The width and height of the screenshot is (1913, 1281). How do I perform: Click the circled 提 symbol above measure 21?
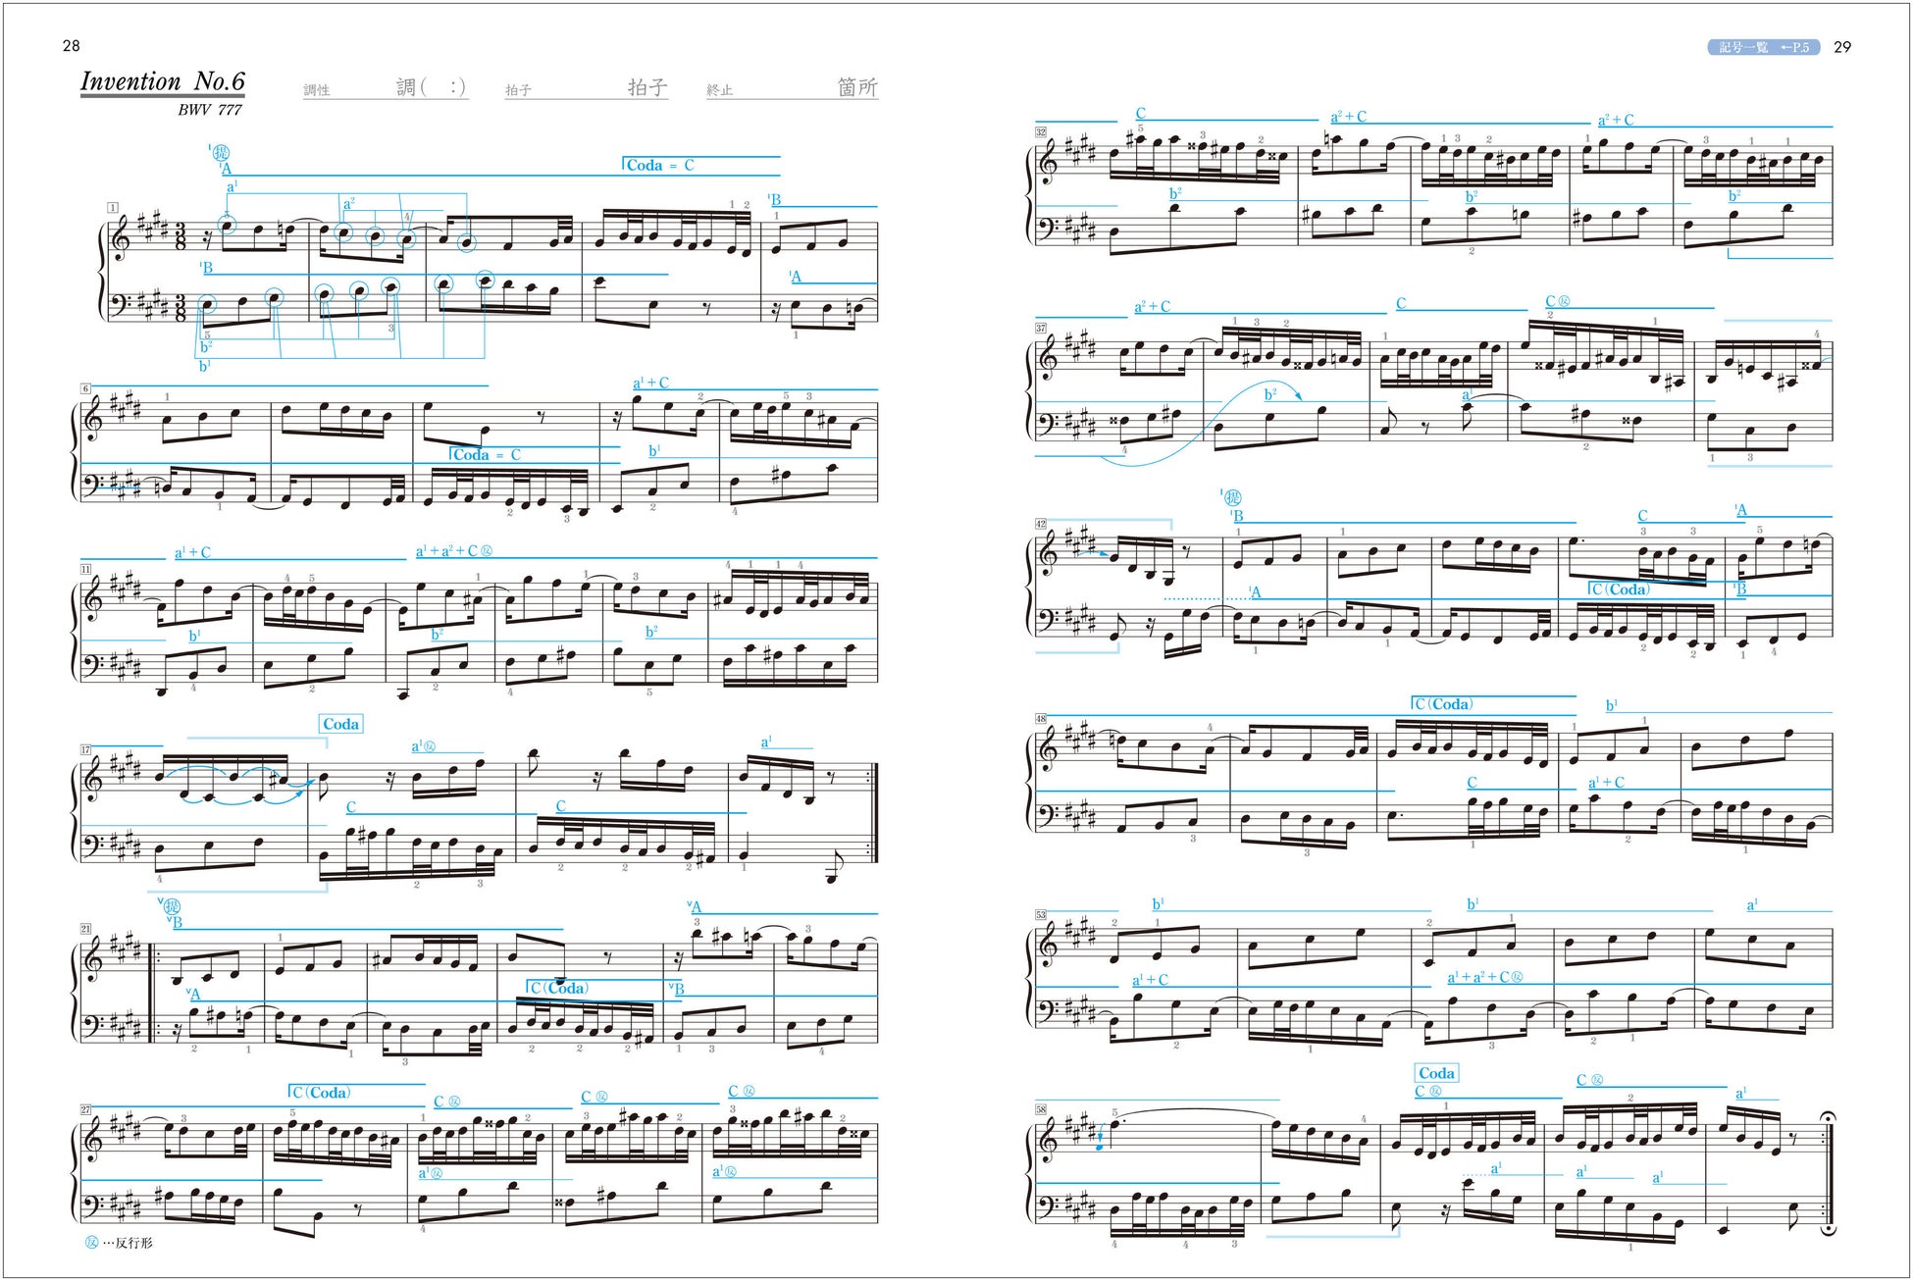(170, 906)
